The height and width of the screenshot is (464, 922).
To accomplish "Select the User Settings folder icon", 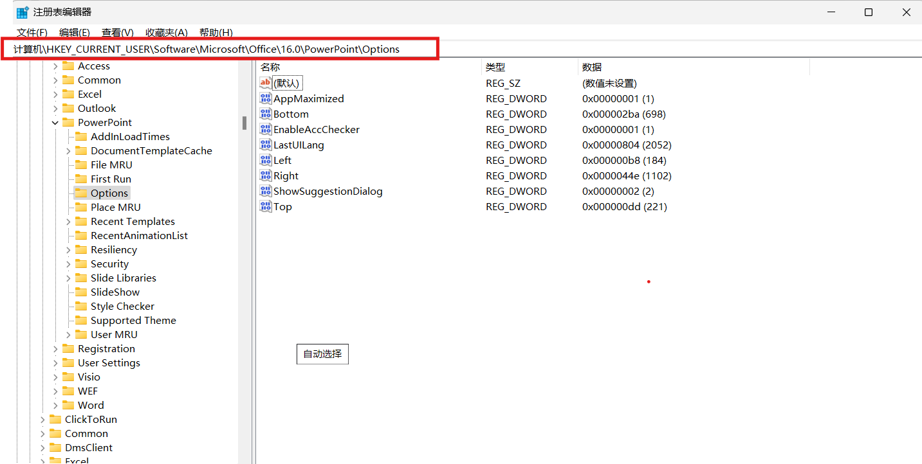I will (68, 362).
